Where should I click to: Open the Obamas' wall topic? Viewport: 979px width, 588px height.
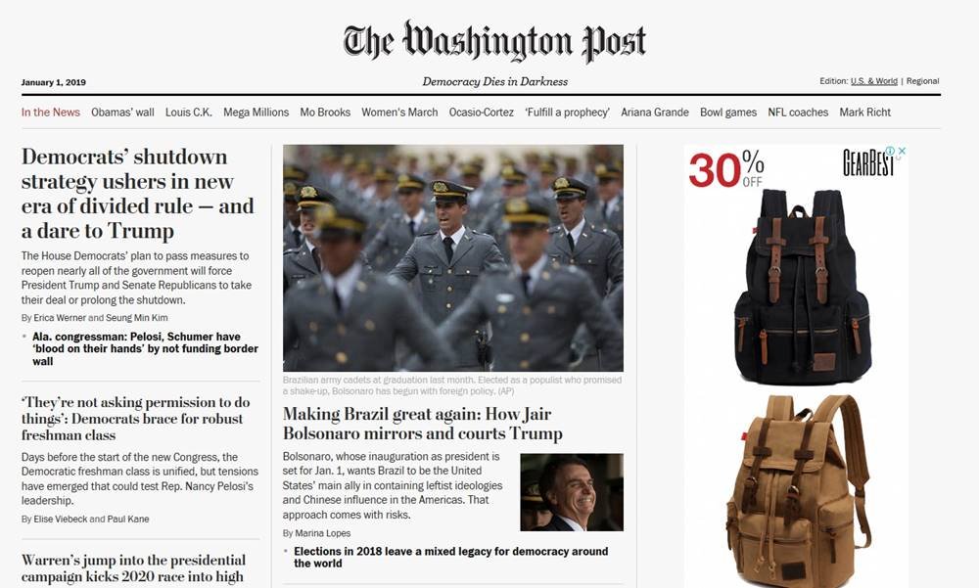pyautogui.click(x=122, y=113)
